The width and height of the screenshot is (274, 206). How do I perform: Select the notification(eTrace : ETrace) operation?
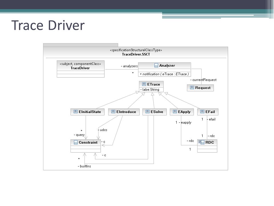click(x=164, y=74)
